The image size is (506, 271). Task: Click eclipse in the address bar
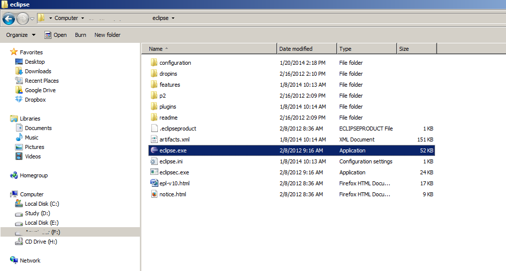tap(160, 18)
